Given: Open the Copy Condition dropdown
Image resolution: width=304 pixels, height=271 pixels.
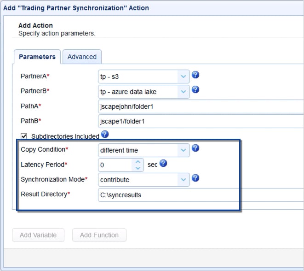Looking at the screenshot, I should (x=184, y=150).
